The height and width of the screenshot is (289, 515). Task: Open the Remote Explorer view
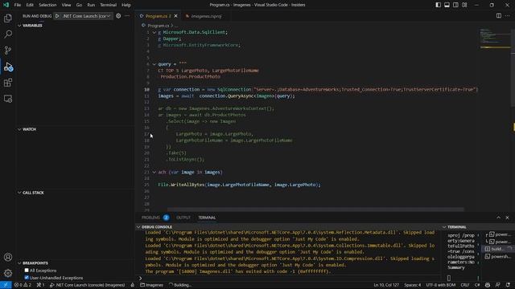[8, 99]
